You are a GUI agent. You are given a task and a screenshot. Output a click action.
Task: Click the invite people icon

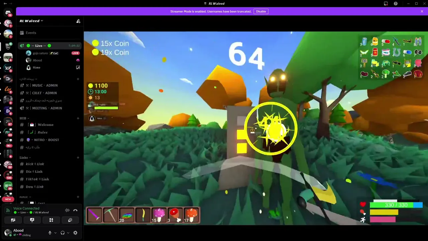(78, 21)
